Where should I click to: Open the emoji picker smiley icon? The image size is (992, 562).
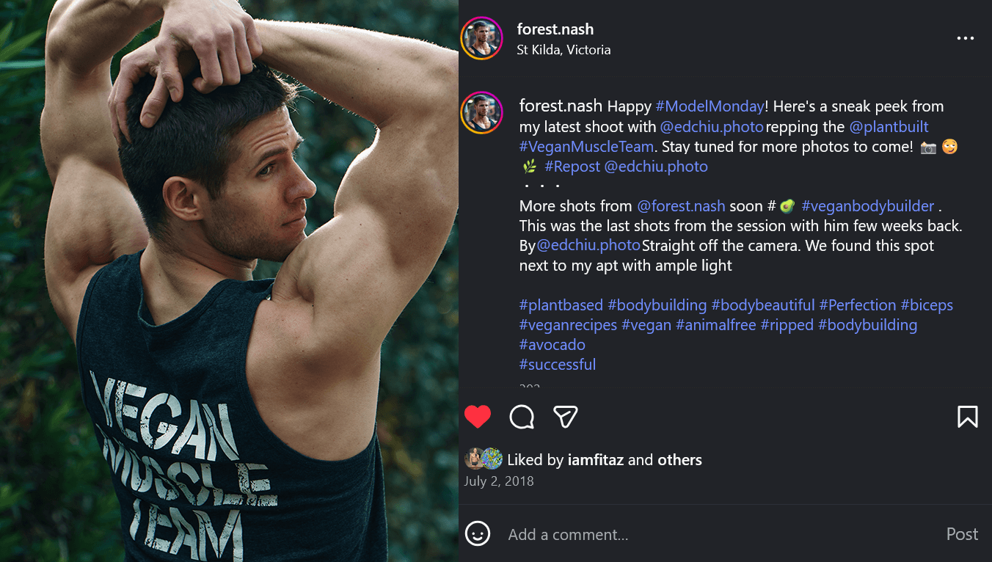(478, 533)
